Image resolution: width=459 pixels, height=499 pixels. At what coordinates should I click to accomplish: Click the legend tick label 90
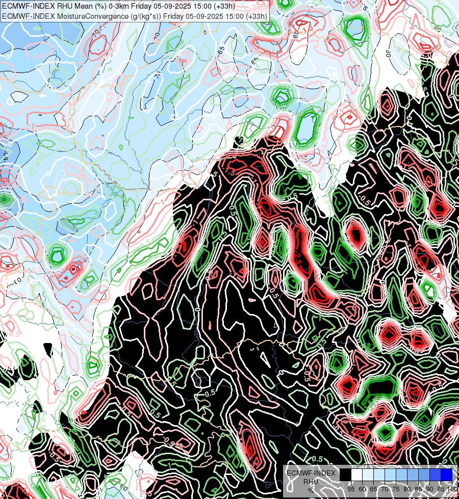click(x=430, y=489)
